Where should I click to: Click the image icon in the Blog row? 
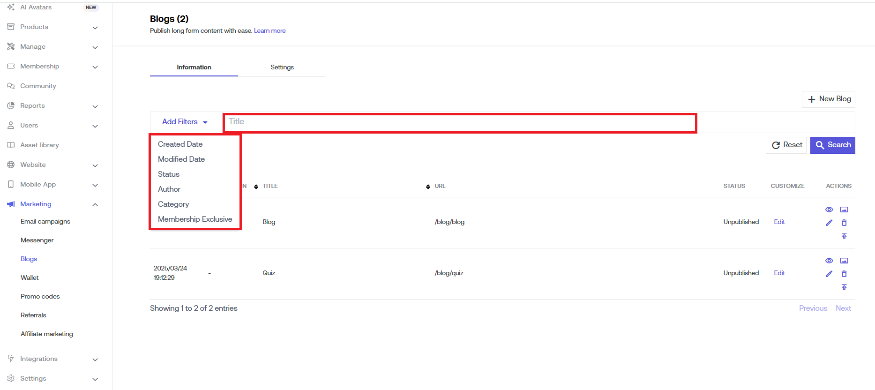click(844, 210)
